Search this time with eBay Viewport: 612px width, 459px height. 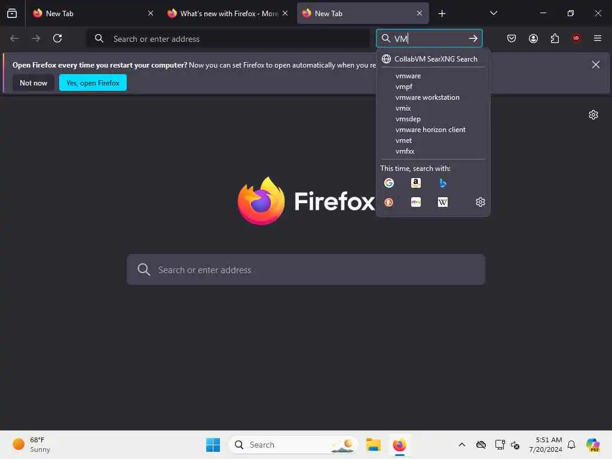tap(416, 202)
